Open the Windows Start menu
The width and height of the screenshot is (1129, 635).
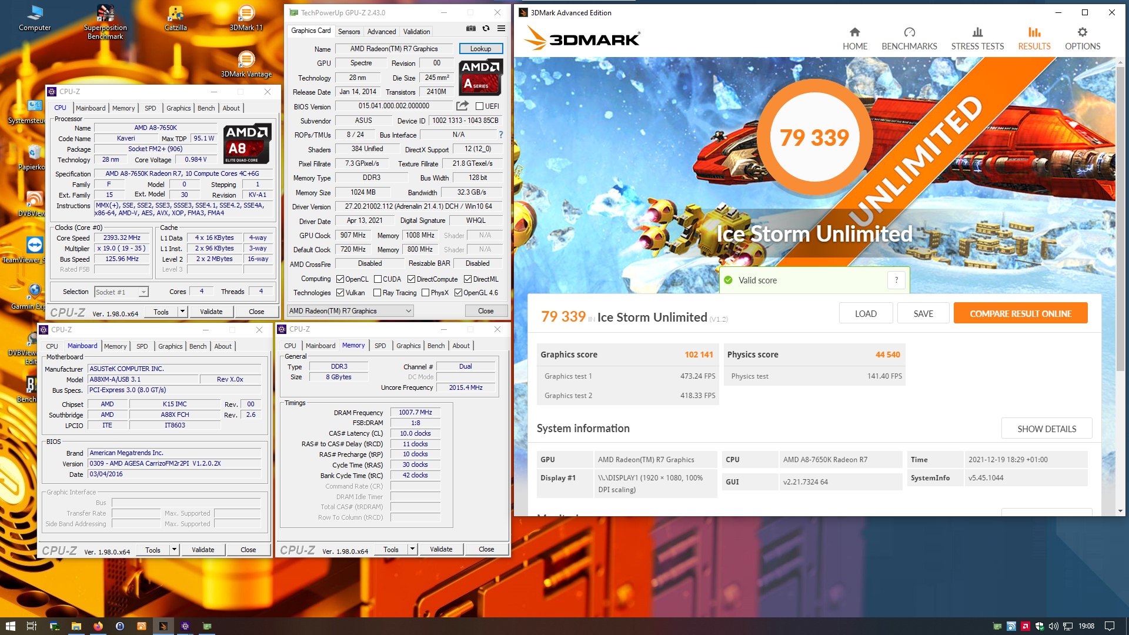tap(10, 626)
